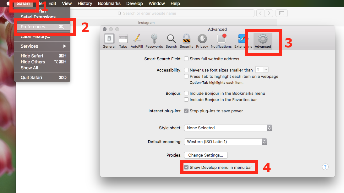This screenshot has width=344, height=193.
Task: Click the Safari back navigation arrow
Action: (x=260, y=13)
